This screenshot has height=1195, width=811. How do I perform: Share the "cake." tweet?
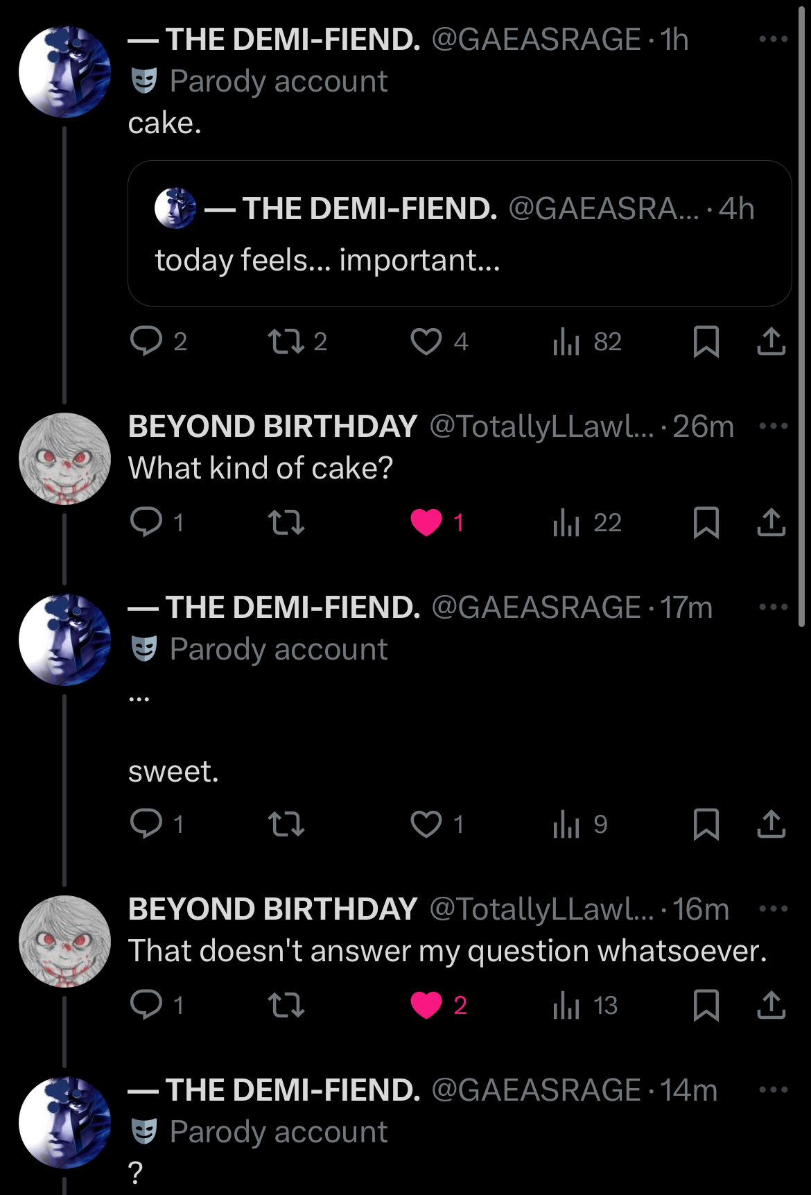click(771, 341)
